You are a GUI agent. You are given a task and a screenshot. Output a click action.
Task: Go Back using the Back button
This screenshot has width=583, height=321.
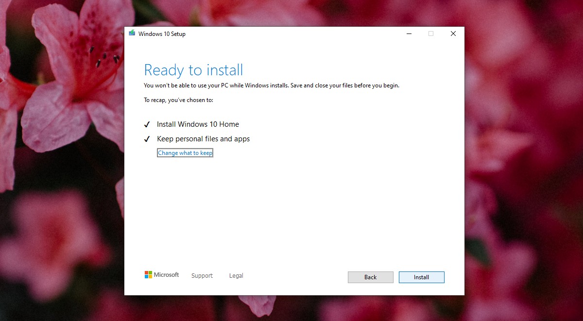coord(370,277)
